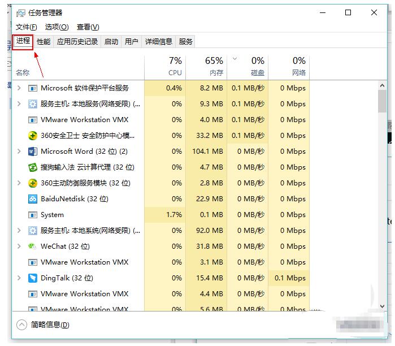395x346 pixels.
Task: Select the System process row
Action: (161, 215)
